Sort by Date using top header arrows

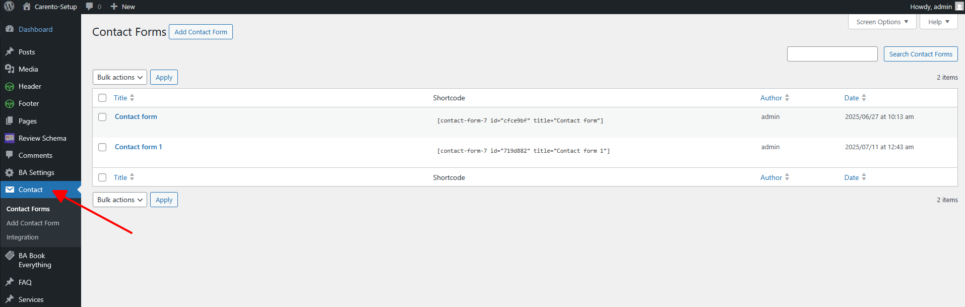(864, 98)
